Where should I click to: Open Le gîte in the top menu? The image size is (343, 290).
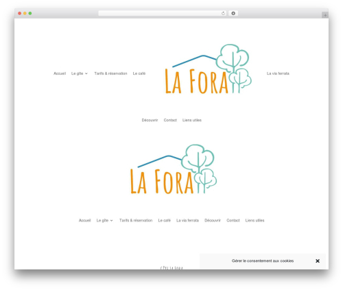[77, 73]
